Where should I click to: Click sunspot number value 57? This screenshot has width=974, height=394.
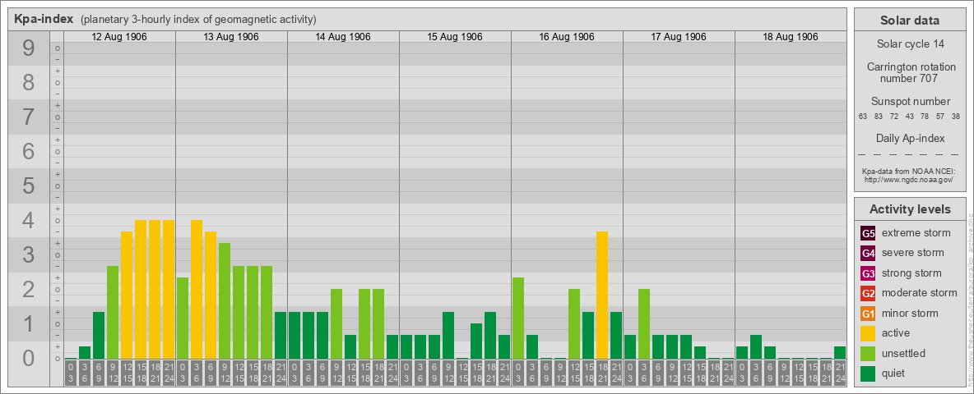pos(940,117)
